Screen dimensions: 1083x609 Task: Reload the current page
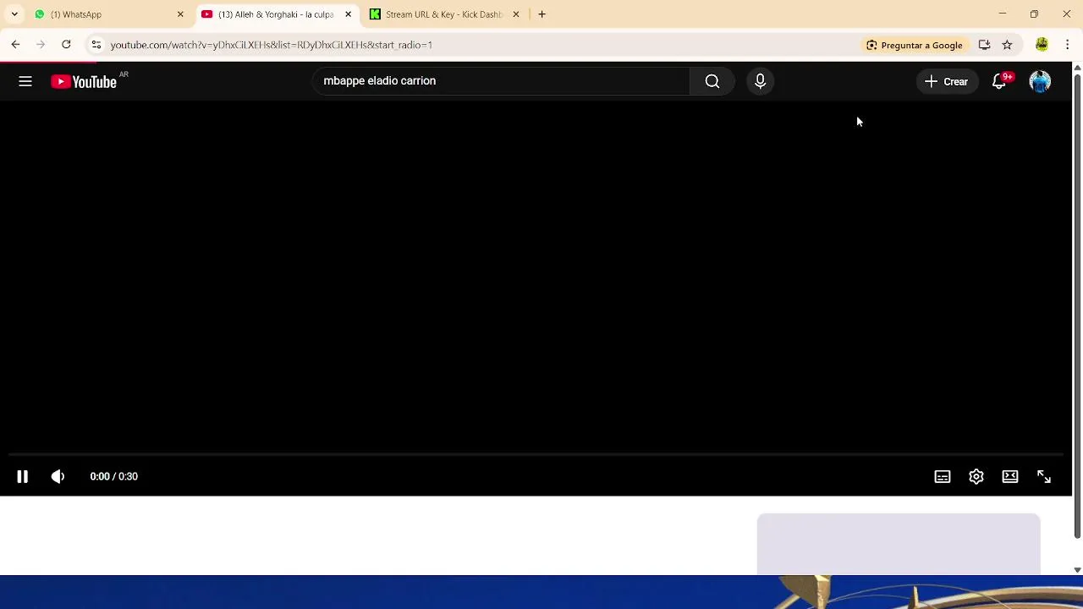tap(66, 45)
